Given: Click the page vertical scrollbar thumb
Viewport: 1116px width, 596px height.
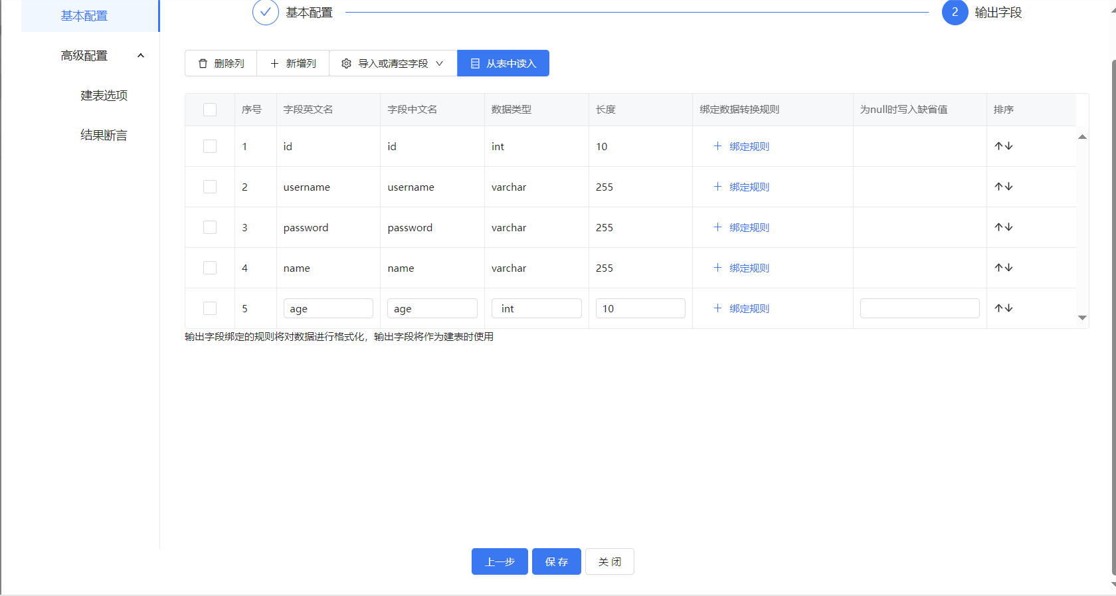Looking at the screenshot, I should [x=1113, y=319].
